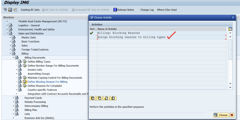Collapse the Sales and Distribution node
Screen dimensions: 240x120
click(x=7, y=33)
